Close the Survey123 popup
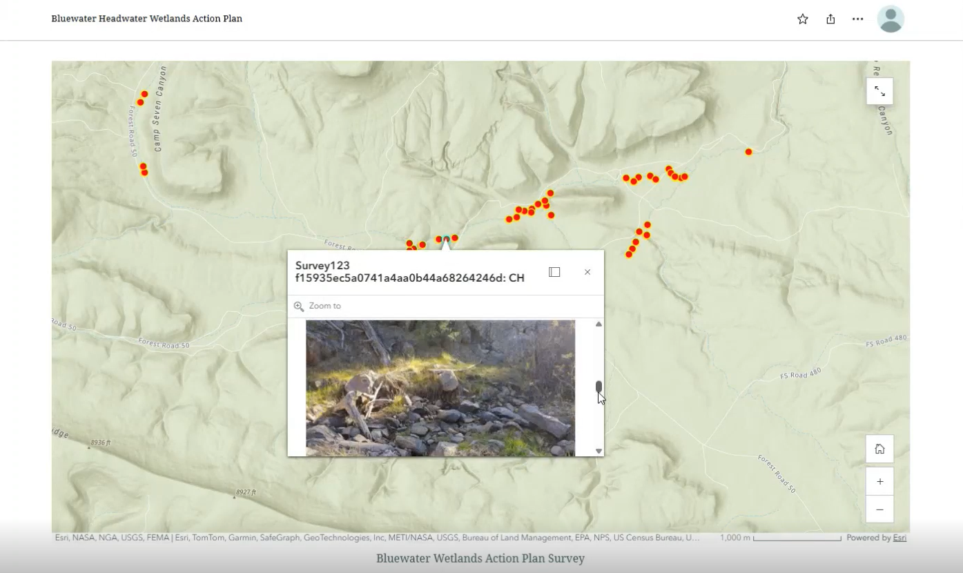The width and height of the screenshot is (963, 573). coord(587,271)
